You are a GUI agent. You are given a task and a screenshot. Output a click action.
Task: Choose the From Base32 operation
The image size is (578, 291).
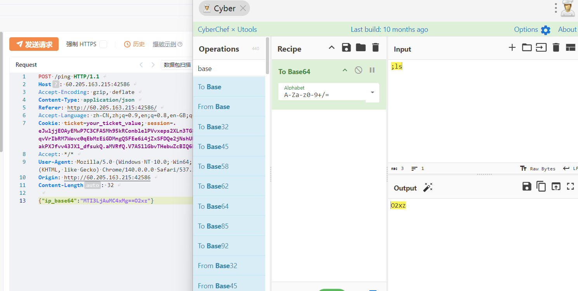(x=229, y=266)
